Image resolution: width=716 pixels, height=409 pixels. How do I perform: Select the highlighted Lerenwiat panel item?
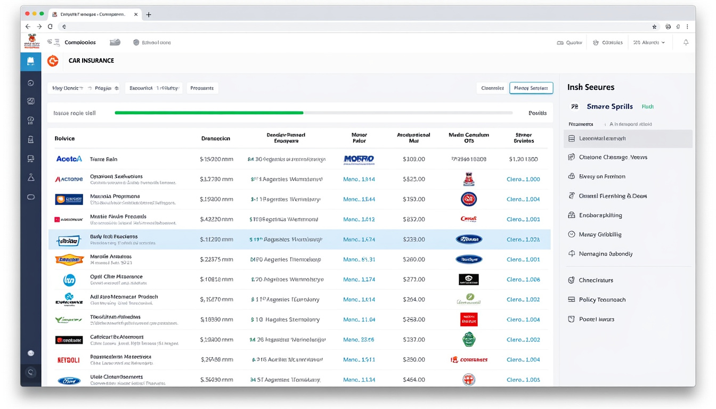tap(628, 138)
